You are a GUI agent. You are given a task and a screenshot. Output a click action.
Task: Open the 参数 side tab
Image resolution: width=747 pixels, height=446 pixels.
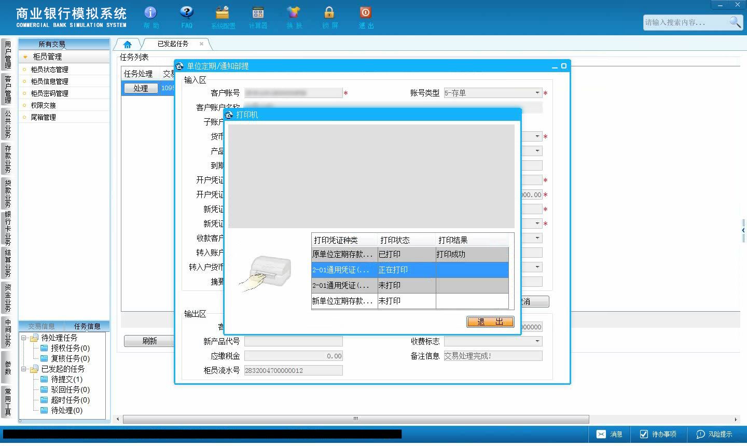pos(8,367)
